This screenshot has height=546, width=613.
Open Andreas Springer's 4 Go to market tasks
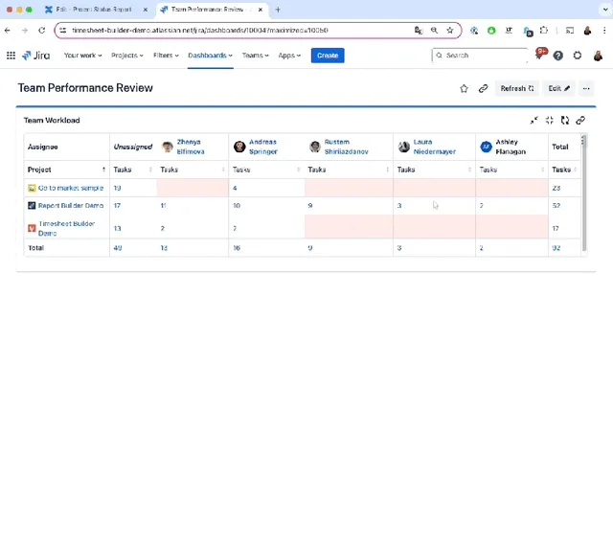click(235, 188)
